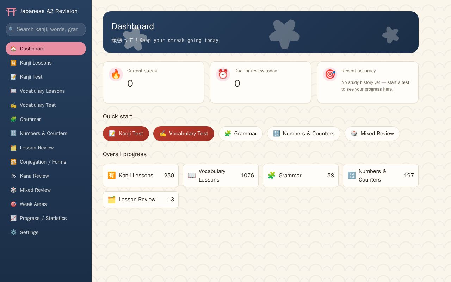The image size is (451, 282).
Task: Click the Weak Areas target icon in sidebar
Action: tap(13, 204)
